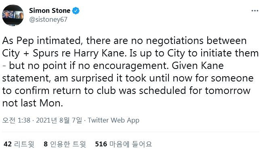
Task: Open Simon Stone's profile avatar picture
Action: click(x=13, y=15)
